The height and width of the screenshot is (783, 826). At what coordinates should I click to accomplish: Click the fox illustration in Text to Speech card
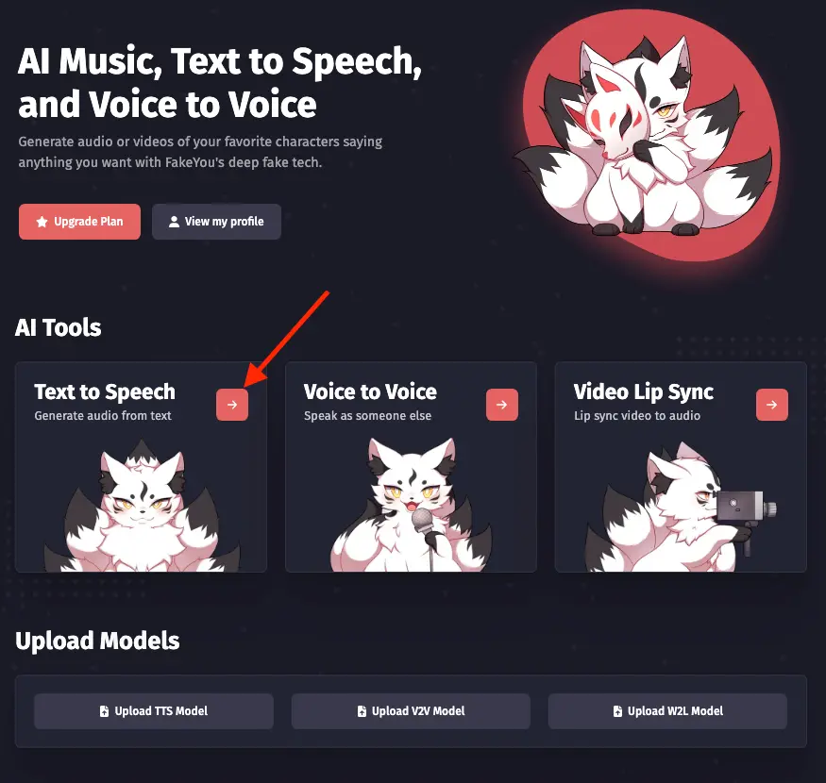(142, 507)
